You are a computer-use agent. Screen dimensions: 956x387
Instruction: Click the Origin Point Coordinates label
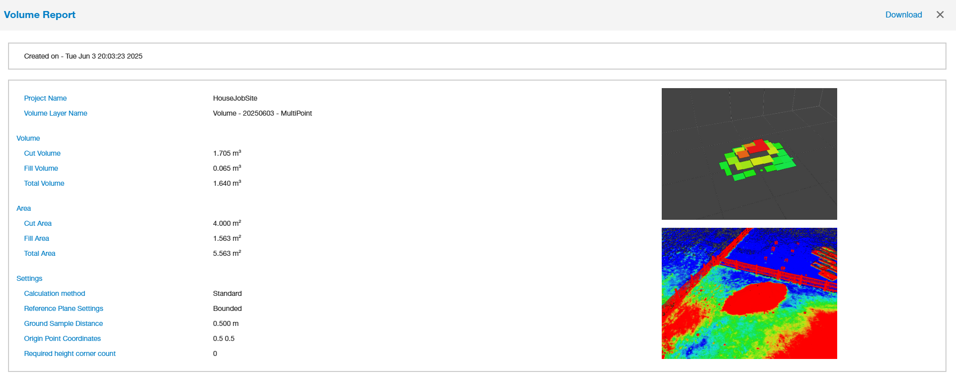pyautogui.click(x=63, y=338)
